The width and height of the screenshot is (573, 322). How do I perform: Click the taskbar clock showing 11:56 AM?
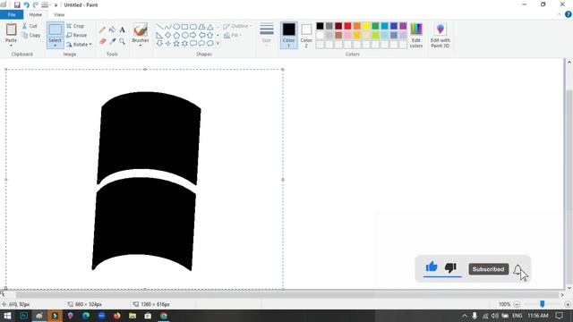tap(538, 316)
